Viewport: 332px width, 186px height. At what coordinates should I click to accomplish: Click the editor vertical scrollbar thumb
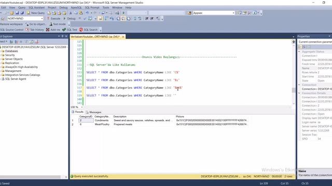[294, 90]
